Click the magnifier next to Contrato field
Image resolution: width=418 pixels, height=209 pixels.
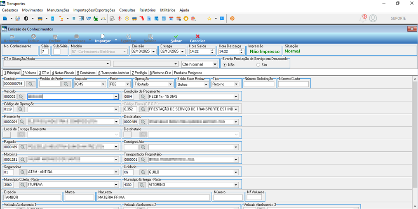tap(31, 84)
